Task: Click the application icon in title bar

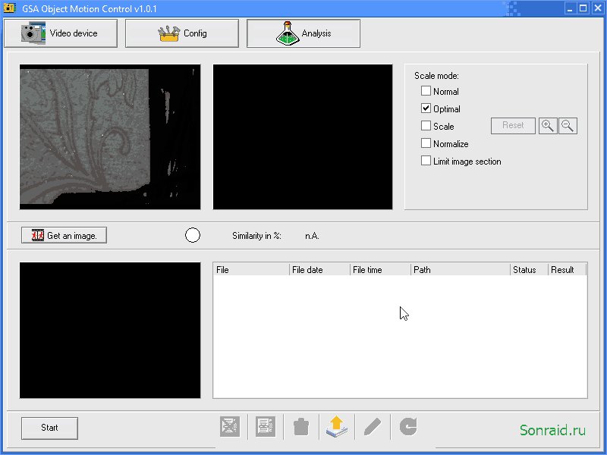Action: coord(10,8)
